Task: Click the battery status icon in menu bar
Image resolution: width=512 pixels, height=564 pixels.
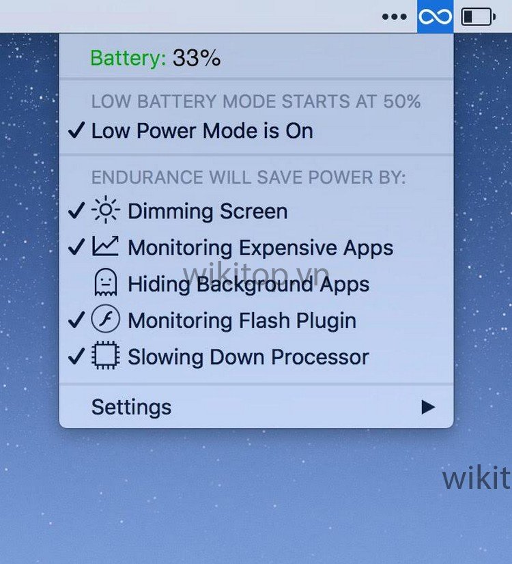Action: [x=479, y=16]
